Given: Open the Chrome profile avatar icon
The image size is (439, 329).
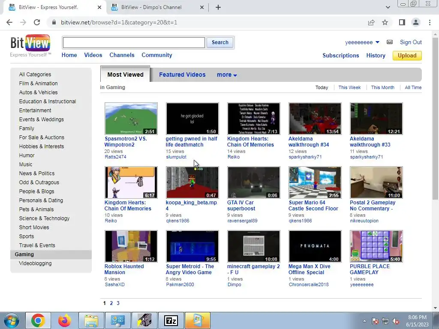Looking at the screenshot, I should coord(416,22).
